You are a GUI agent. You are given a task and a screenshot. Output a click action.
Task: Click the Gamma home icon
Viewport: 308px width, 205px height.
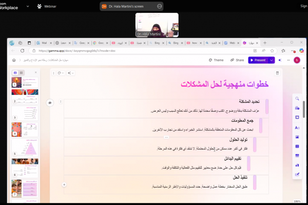[13, 60]
